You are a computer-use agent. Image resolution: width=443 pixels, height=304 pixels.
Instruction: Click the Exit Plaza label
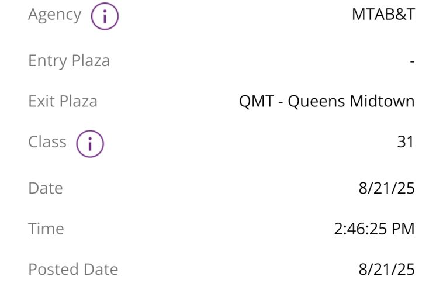pos(63,101)
